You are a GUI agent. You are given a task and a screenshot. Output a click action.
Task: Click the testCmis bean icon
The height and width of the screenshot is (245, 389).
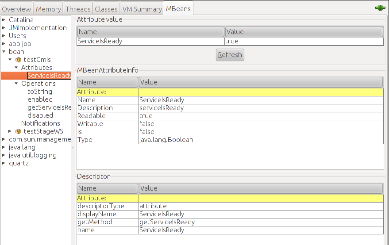point(18,60)
